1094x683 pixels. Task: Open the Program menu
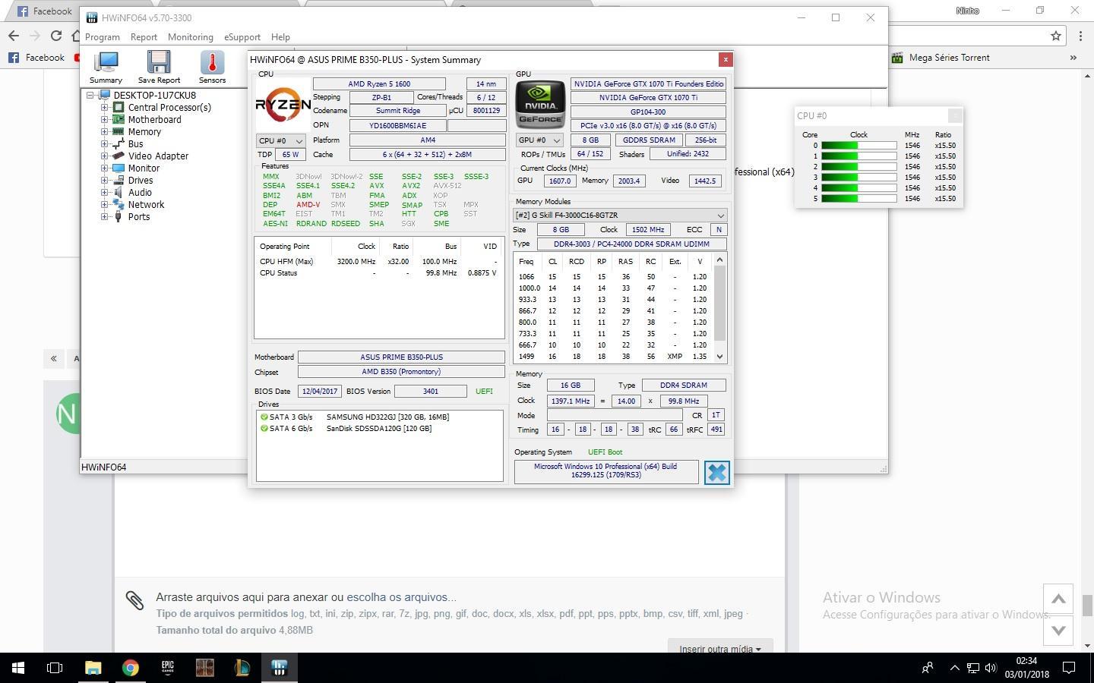(x=103, y=37)
